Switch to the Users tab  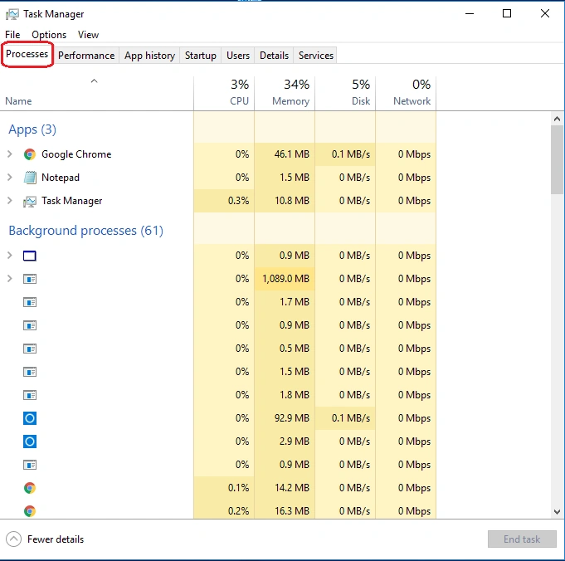238,56
